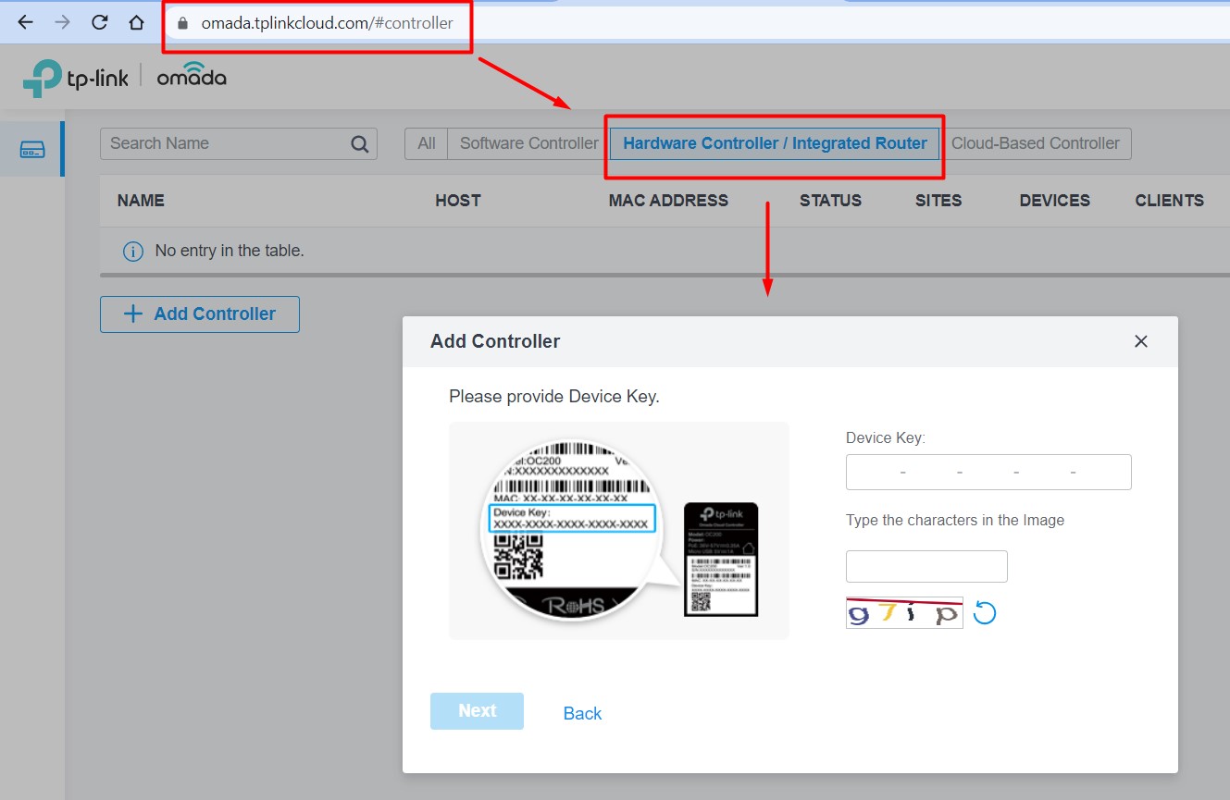The width and height of the screenshot is (1230, 800).
Task: Click the browser forward arrow
Action: point(62,23)
